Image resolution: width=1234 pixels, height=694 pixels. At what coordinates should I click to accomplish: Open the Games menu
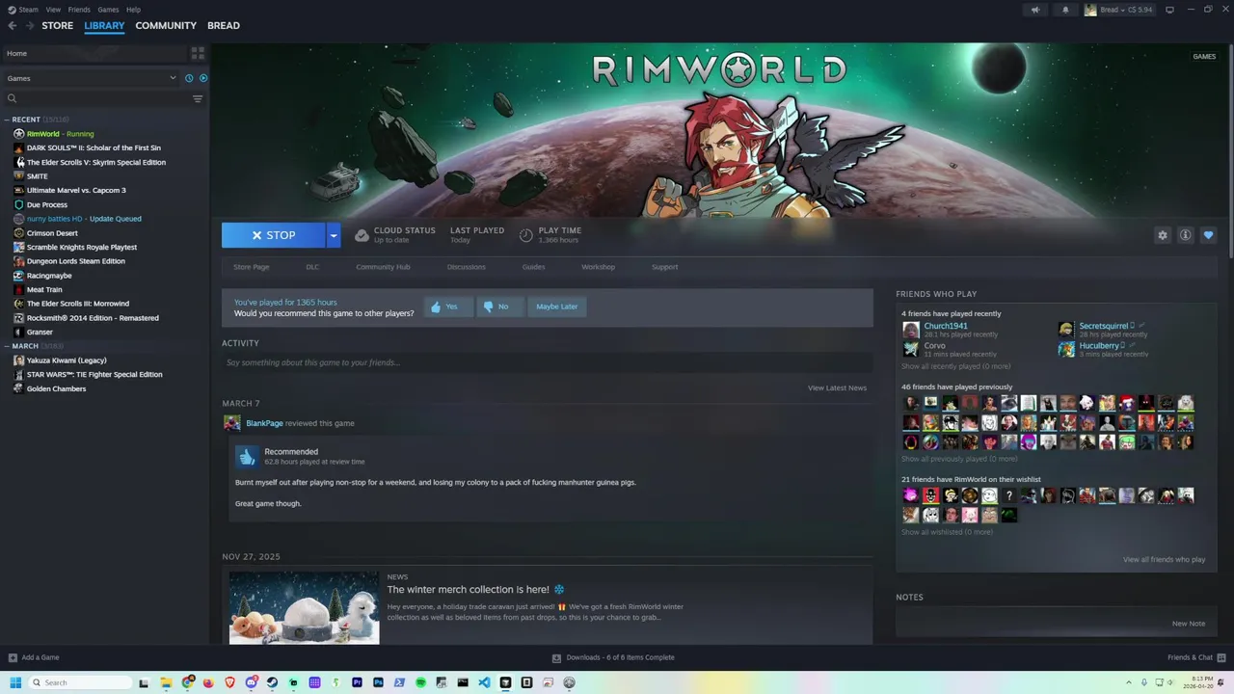click(108, 10)
